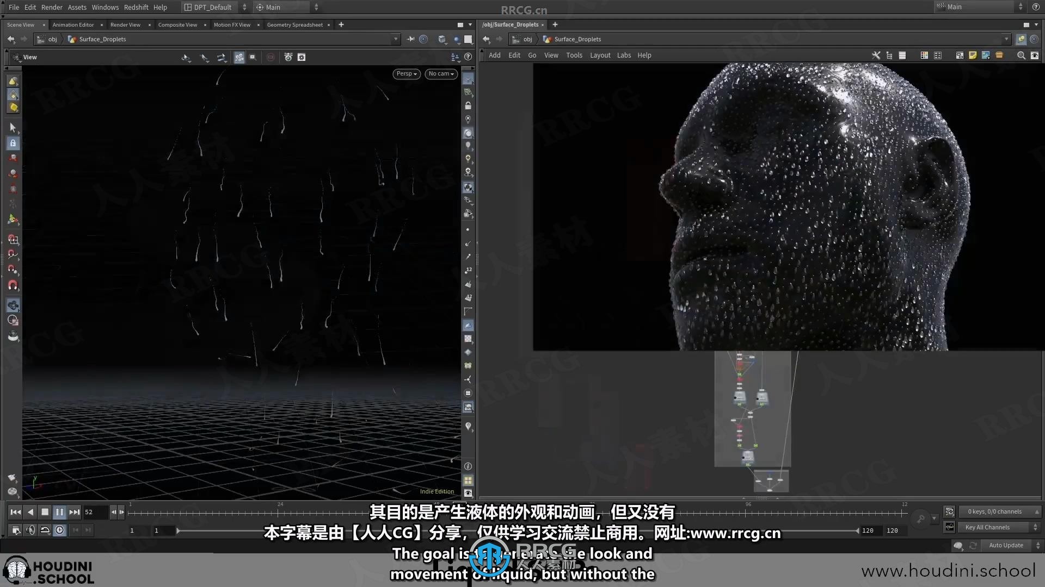1045x587 pixels.
Task: Toggle the viewport visibility eye at bottom right
Action: point(468,493)
